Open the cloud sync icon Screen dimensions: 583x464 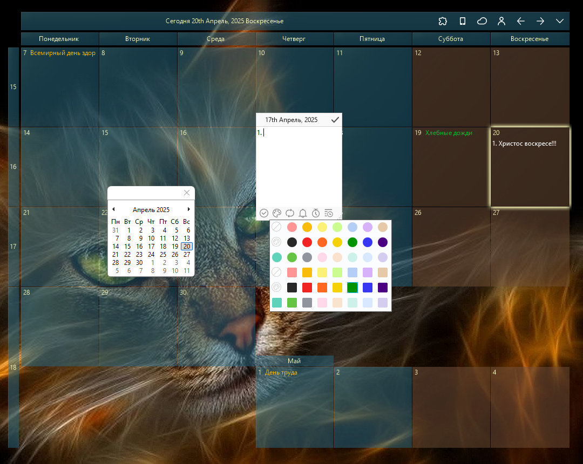[482, 21]
